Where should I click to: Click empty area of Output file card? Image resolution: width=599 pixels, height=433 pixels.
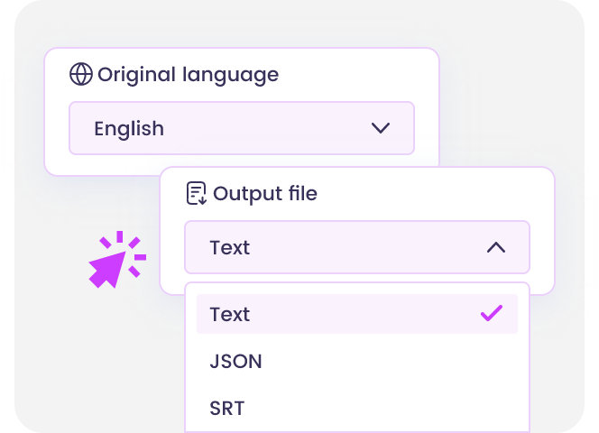pyautogui.click(x=433, y=193)
